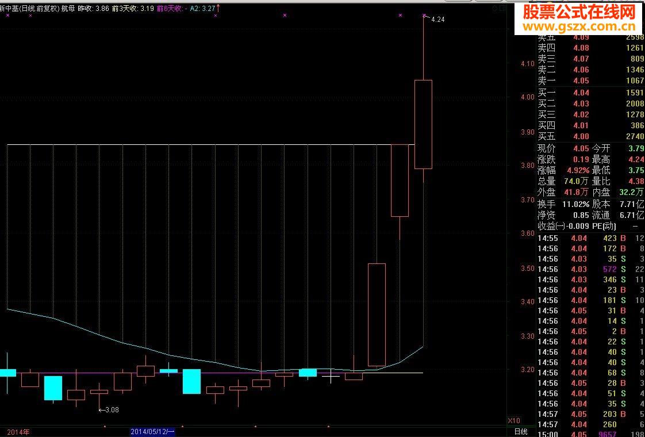Click the 14:57 tick row with 203 B
Image resolution: width=645 pixels, height=437 pixels.
point(591,414)
